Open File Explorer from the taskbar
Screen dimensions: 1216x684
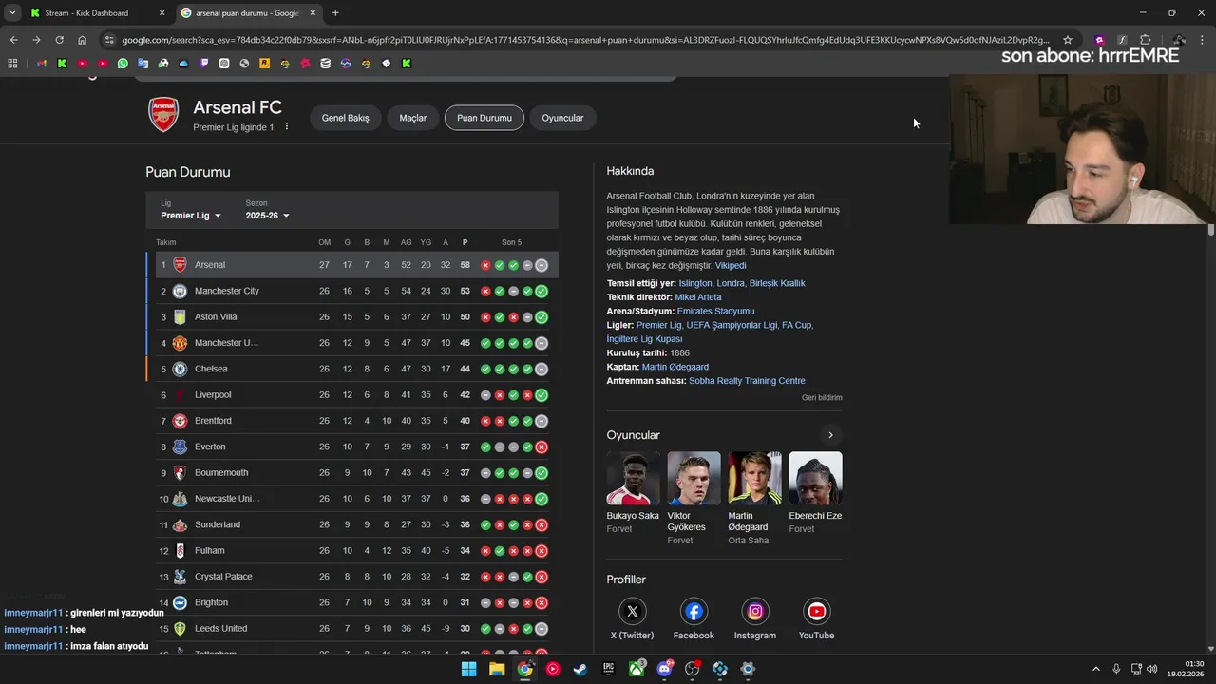pyautogui.click(x=497, y=669)
